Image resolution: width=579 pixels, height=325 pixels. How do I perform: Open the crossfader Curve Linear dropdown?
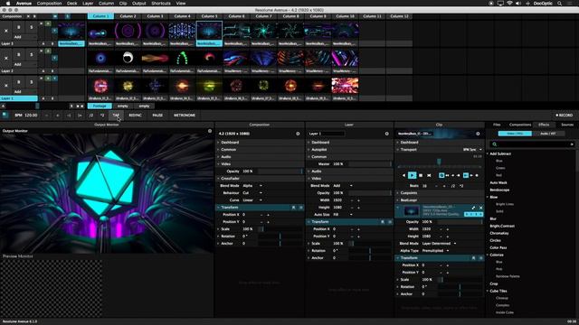click(x=252, y=200)
